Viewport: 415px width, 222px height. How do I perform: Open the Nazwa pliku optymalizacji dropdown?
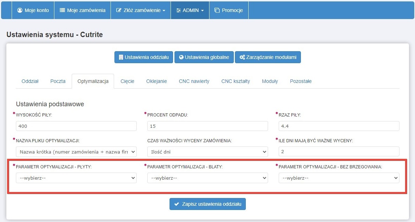tap(76, 152)
